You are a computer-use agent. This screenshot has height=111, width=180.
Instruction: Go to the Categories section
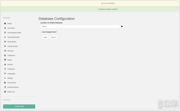click(x=11, y=55)
